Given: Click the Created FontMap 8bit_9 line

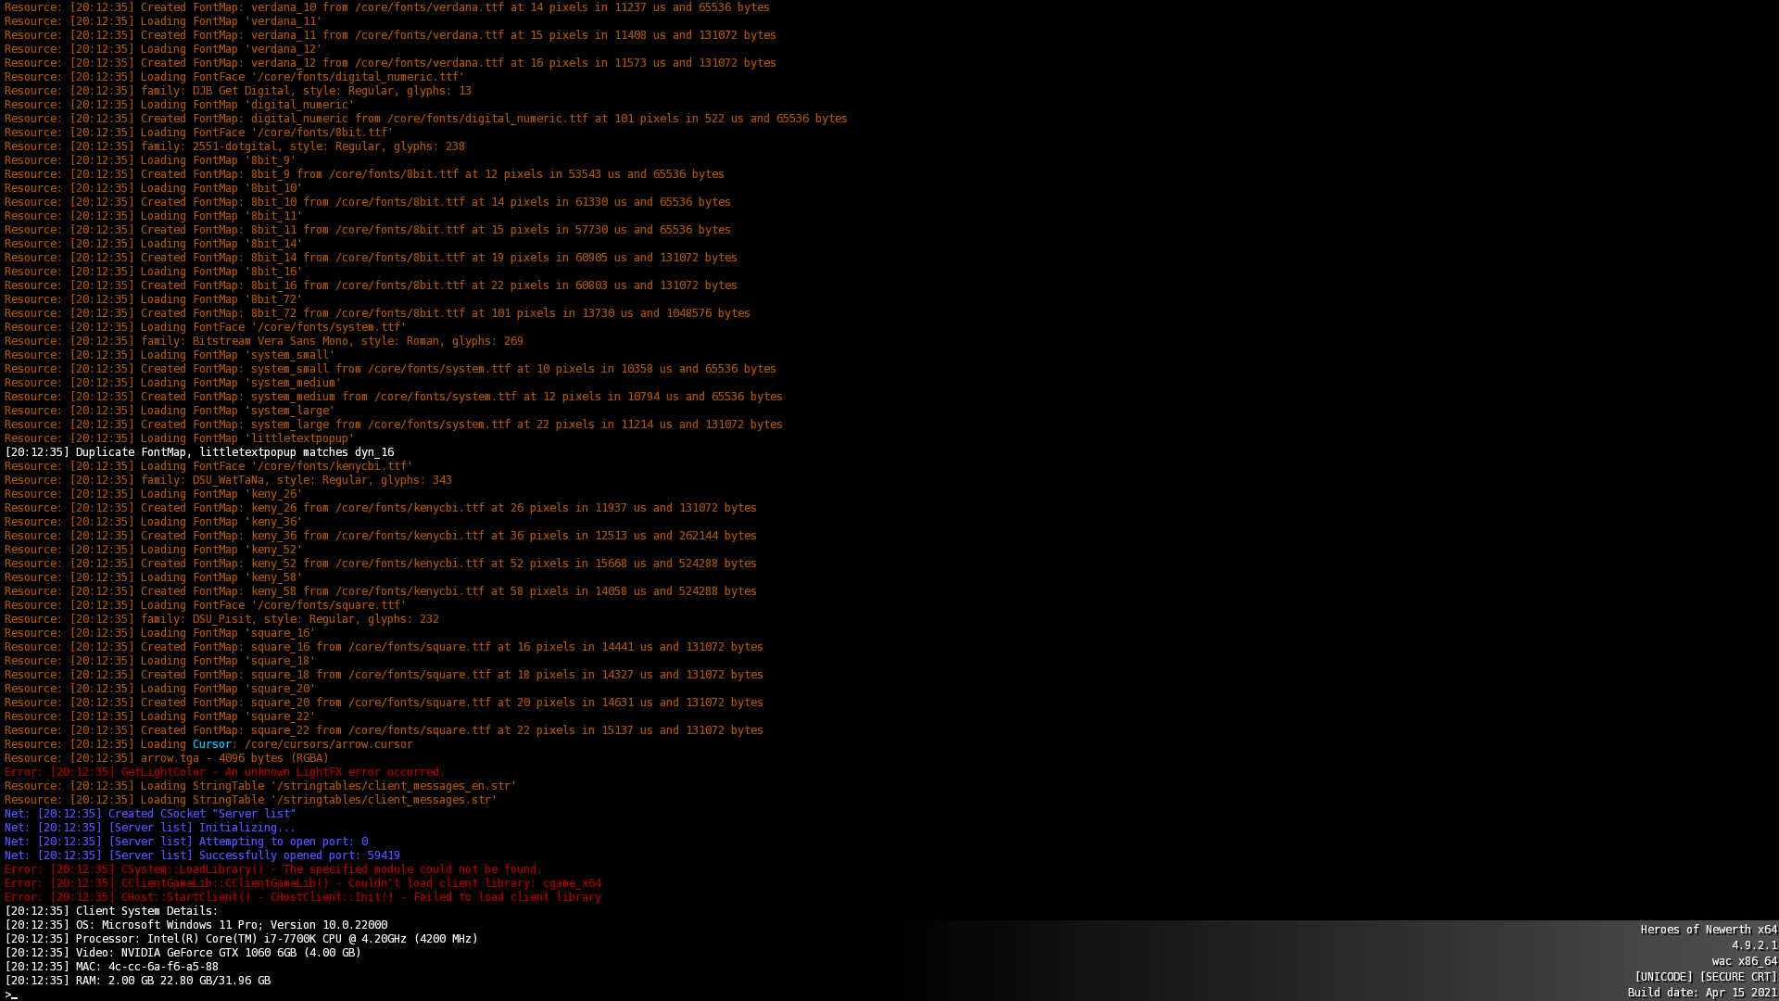Looking at the screenshot, I should [x=364, y=174].
